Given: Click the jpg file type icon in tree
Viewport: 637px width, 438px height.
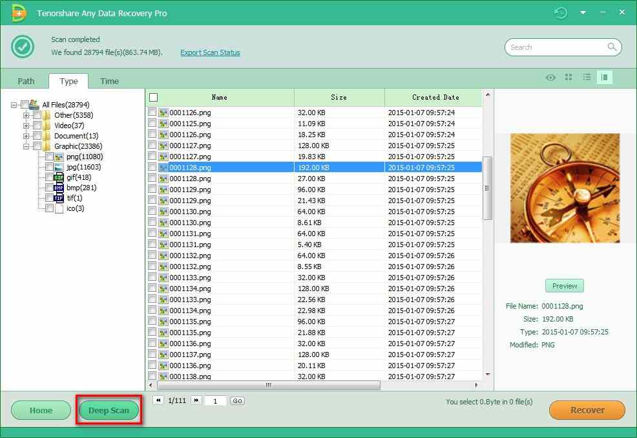Looking at the screenshot, I should [x=59, y=167].
